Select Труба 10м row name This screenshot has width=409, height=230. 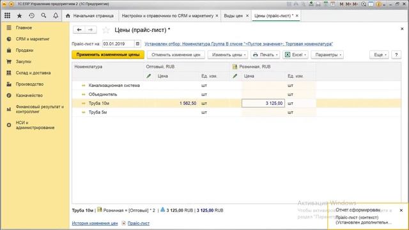(x=99, y=103)
